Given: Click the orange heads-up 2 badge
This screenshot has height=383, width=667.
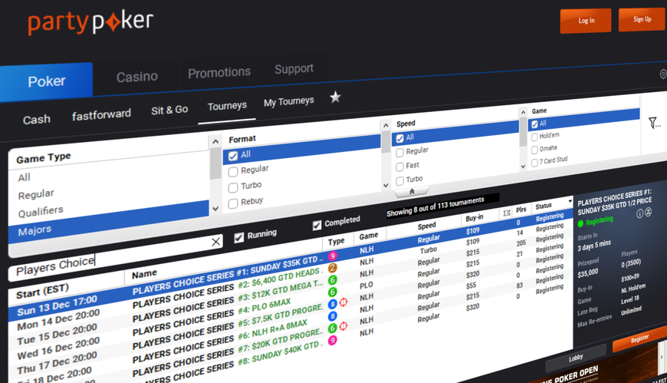Looking at the screenshot, I should (333, 268).
